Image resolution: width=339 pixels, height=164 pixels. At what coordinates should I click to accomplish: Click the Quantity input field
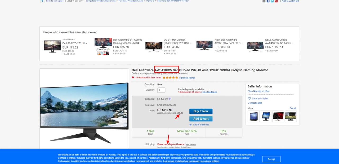click(x=161, y=90)
